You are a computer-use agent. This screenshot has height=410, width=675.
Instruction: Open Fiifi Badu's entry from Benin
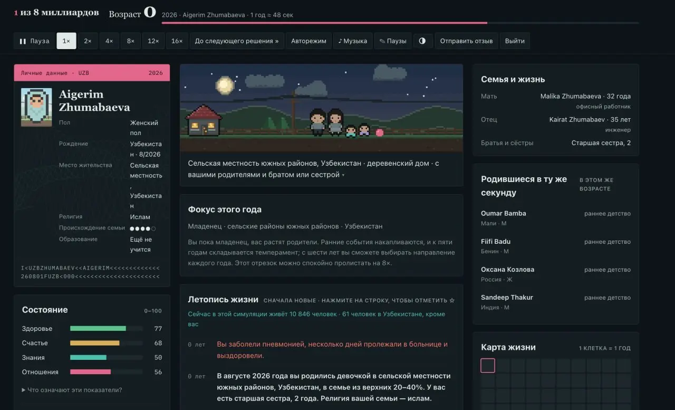(x=496, y=242)
